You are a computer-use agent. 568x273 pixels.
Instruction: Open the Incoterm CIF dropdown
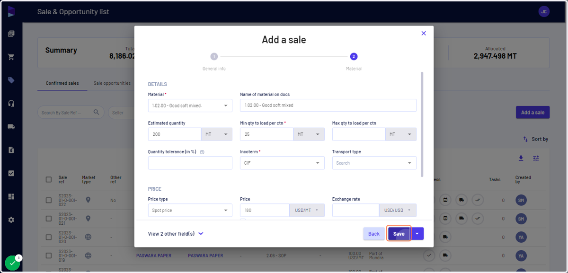pyautogui.click(x=282, y=163)
